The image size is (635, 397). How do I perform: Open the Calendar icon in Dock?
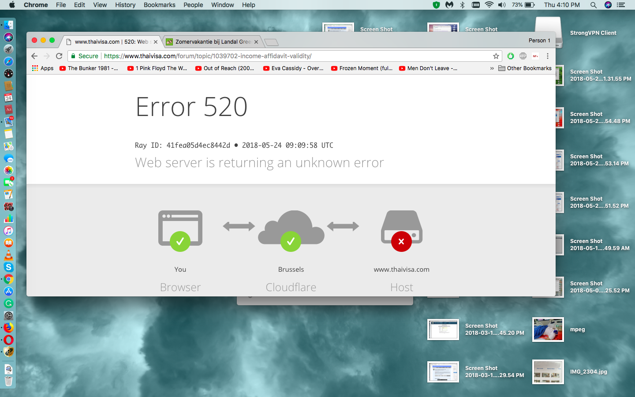point(8,97)
